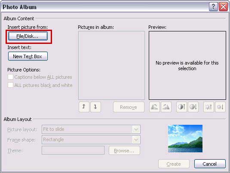Click the Theme input field
The image size is (230, 173).
73,150
